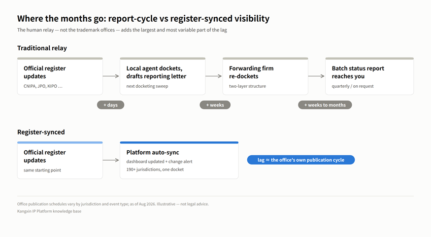Select the '+ days' lag pill
The width and height of the screenshot is (431, 237).
click(x=110, y=105)
